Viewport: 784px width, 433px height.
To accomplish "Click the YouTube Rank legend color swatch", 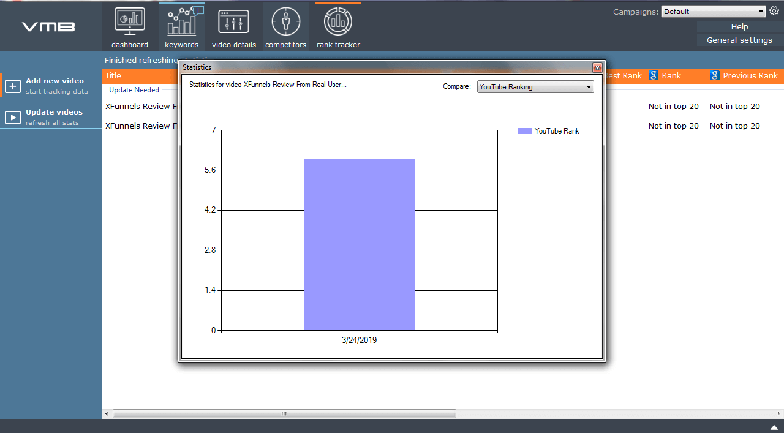I will [524, 131].
